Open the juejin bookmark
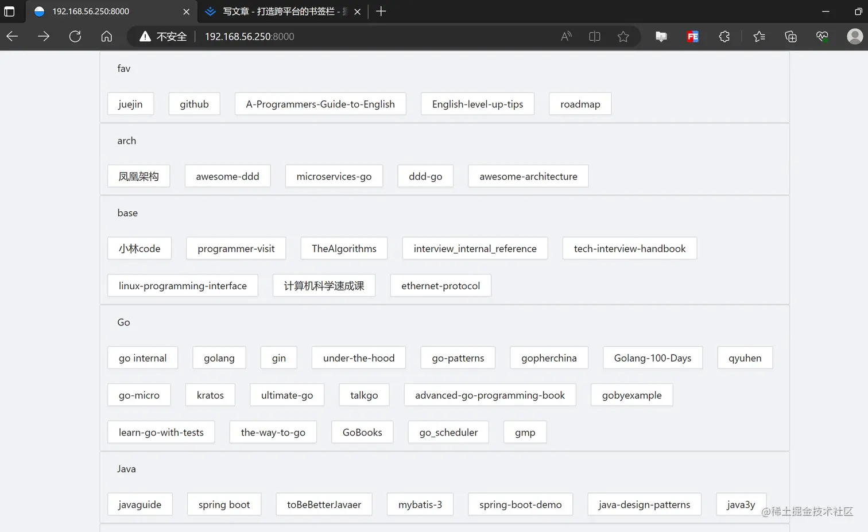The image size is (868, 532). coord(130,104)
